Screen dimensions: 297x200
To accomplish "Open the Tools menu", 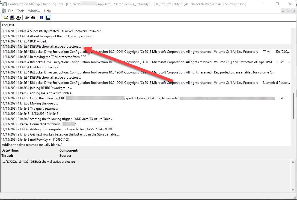I will 21,11.
